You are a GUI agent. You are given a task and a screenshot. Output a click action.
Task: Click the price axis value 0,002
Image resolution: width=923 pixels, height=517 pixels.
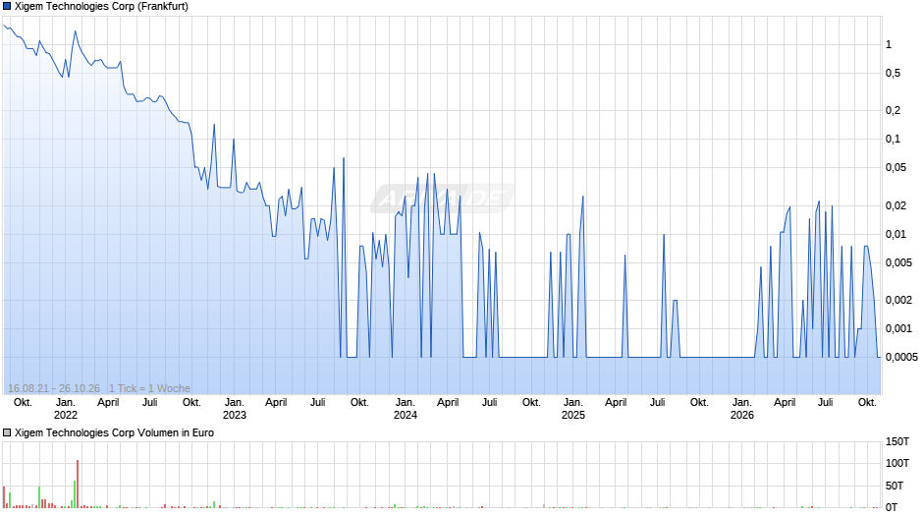[898, 300]
